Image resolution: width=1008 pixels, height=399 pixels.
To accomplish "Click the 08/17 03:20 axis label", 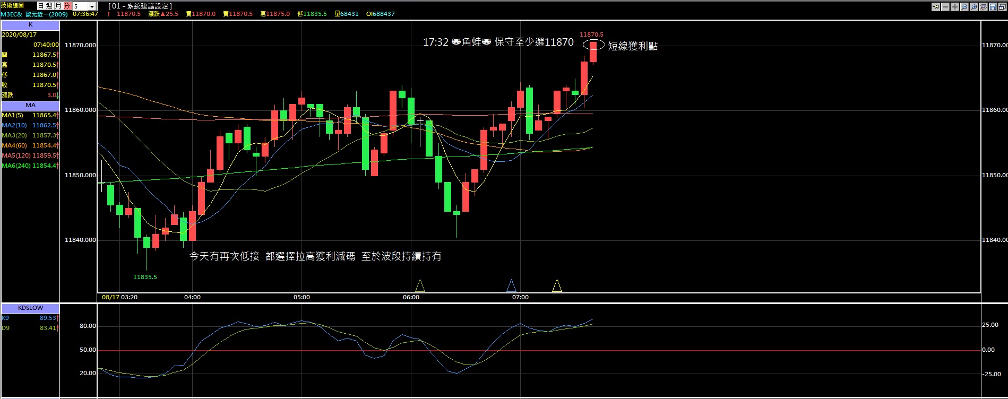I will point(120,297).
